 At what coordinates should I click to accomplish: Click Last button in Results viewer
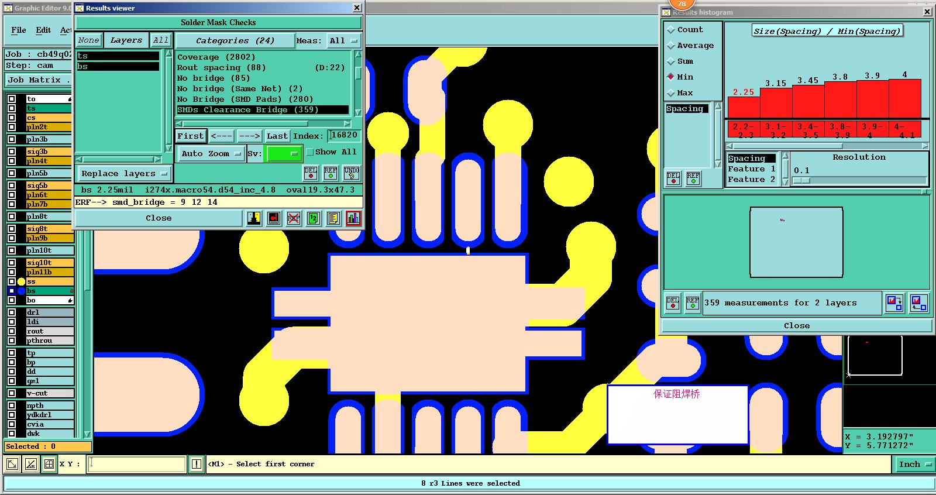[x=277, y=136]
